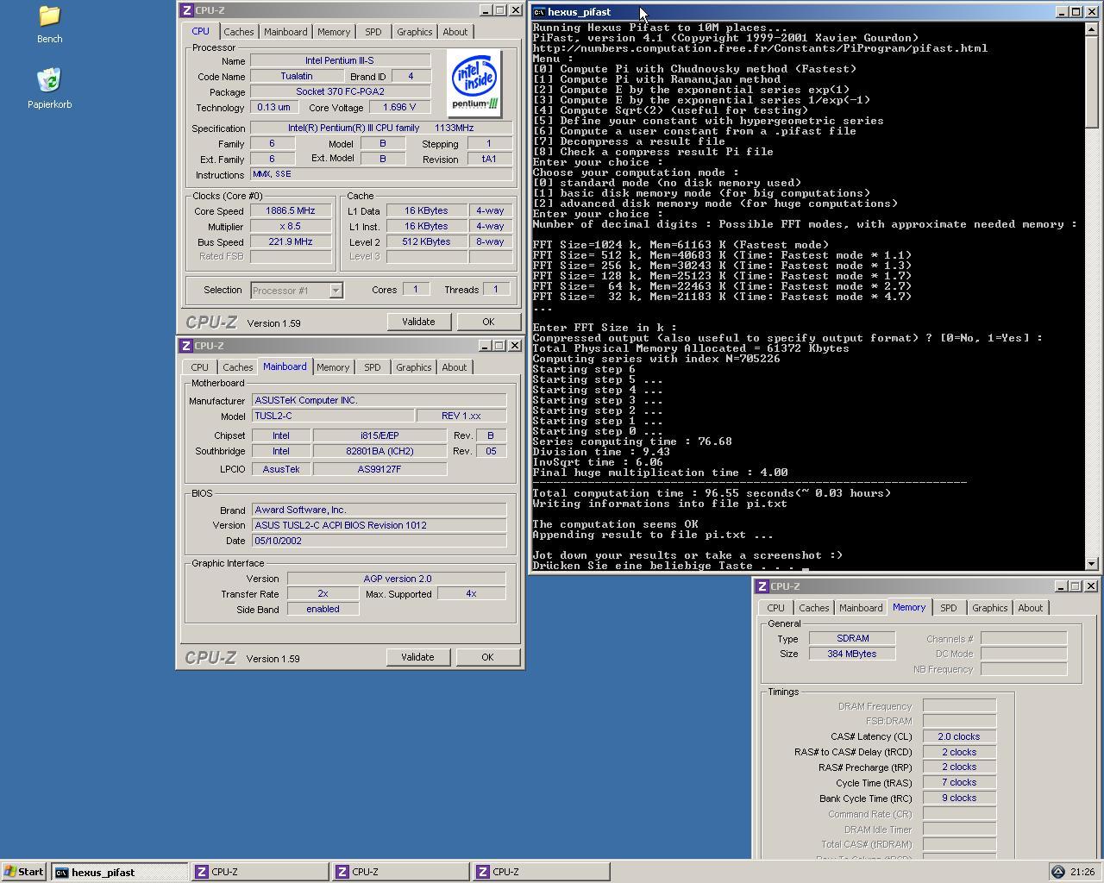1104x883 pixels.
Task: Click the Intel Inside Pentium III logo
Action: pos(474,83)
